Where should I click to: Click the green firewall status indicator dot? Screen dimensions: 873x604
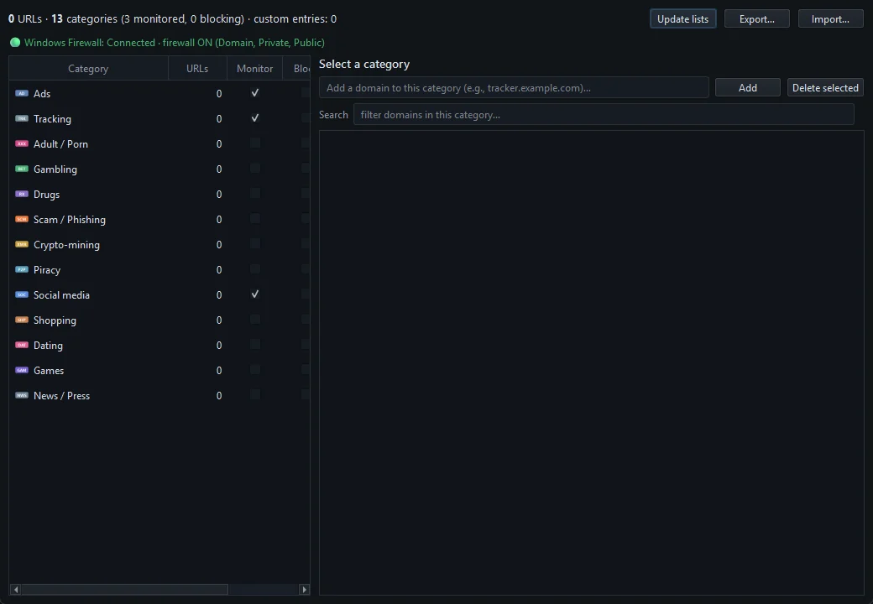tap(15, 42)
